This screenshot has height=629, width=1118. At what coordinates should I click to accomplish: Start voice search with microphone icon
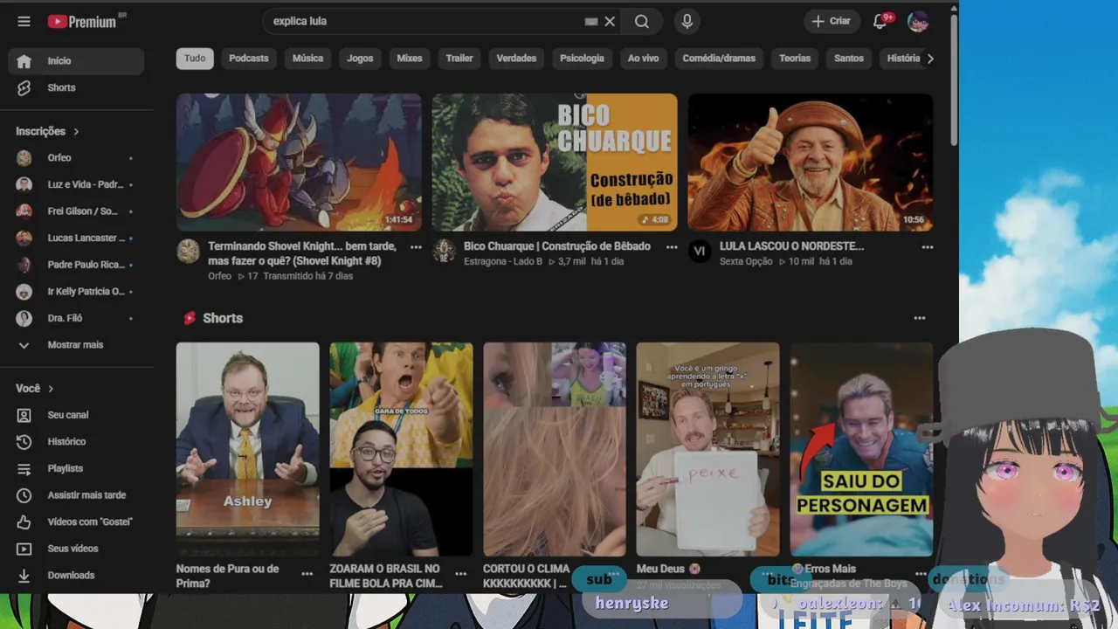coord(687,21)
